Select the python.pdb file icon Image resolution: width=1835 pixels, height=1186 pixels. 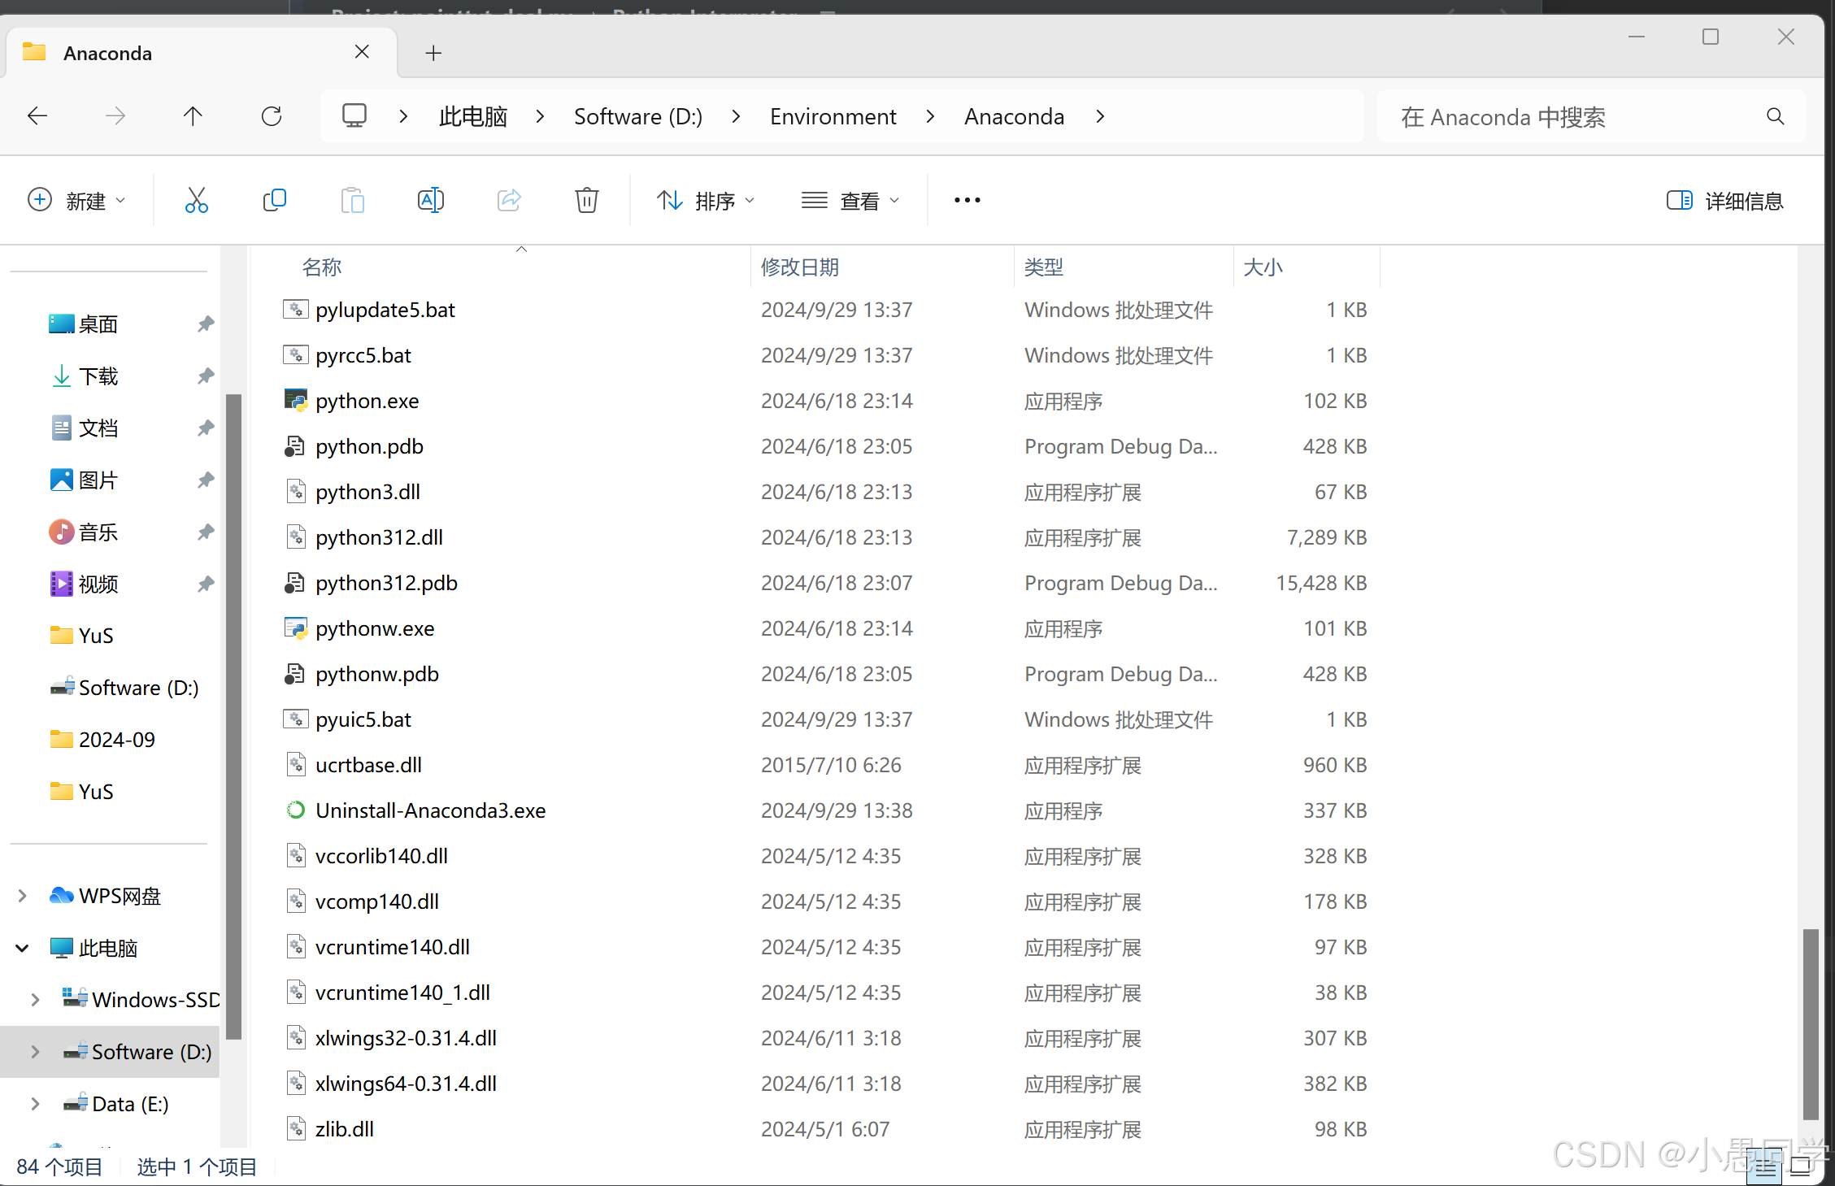tap(294, 446)
